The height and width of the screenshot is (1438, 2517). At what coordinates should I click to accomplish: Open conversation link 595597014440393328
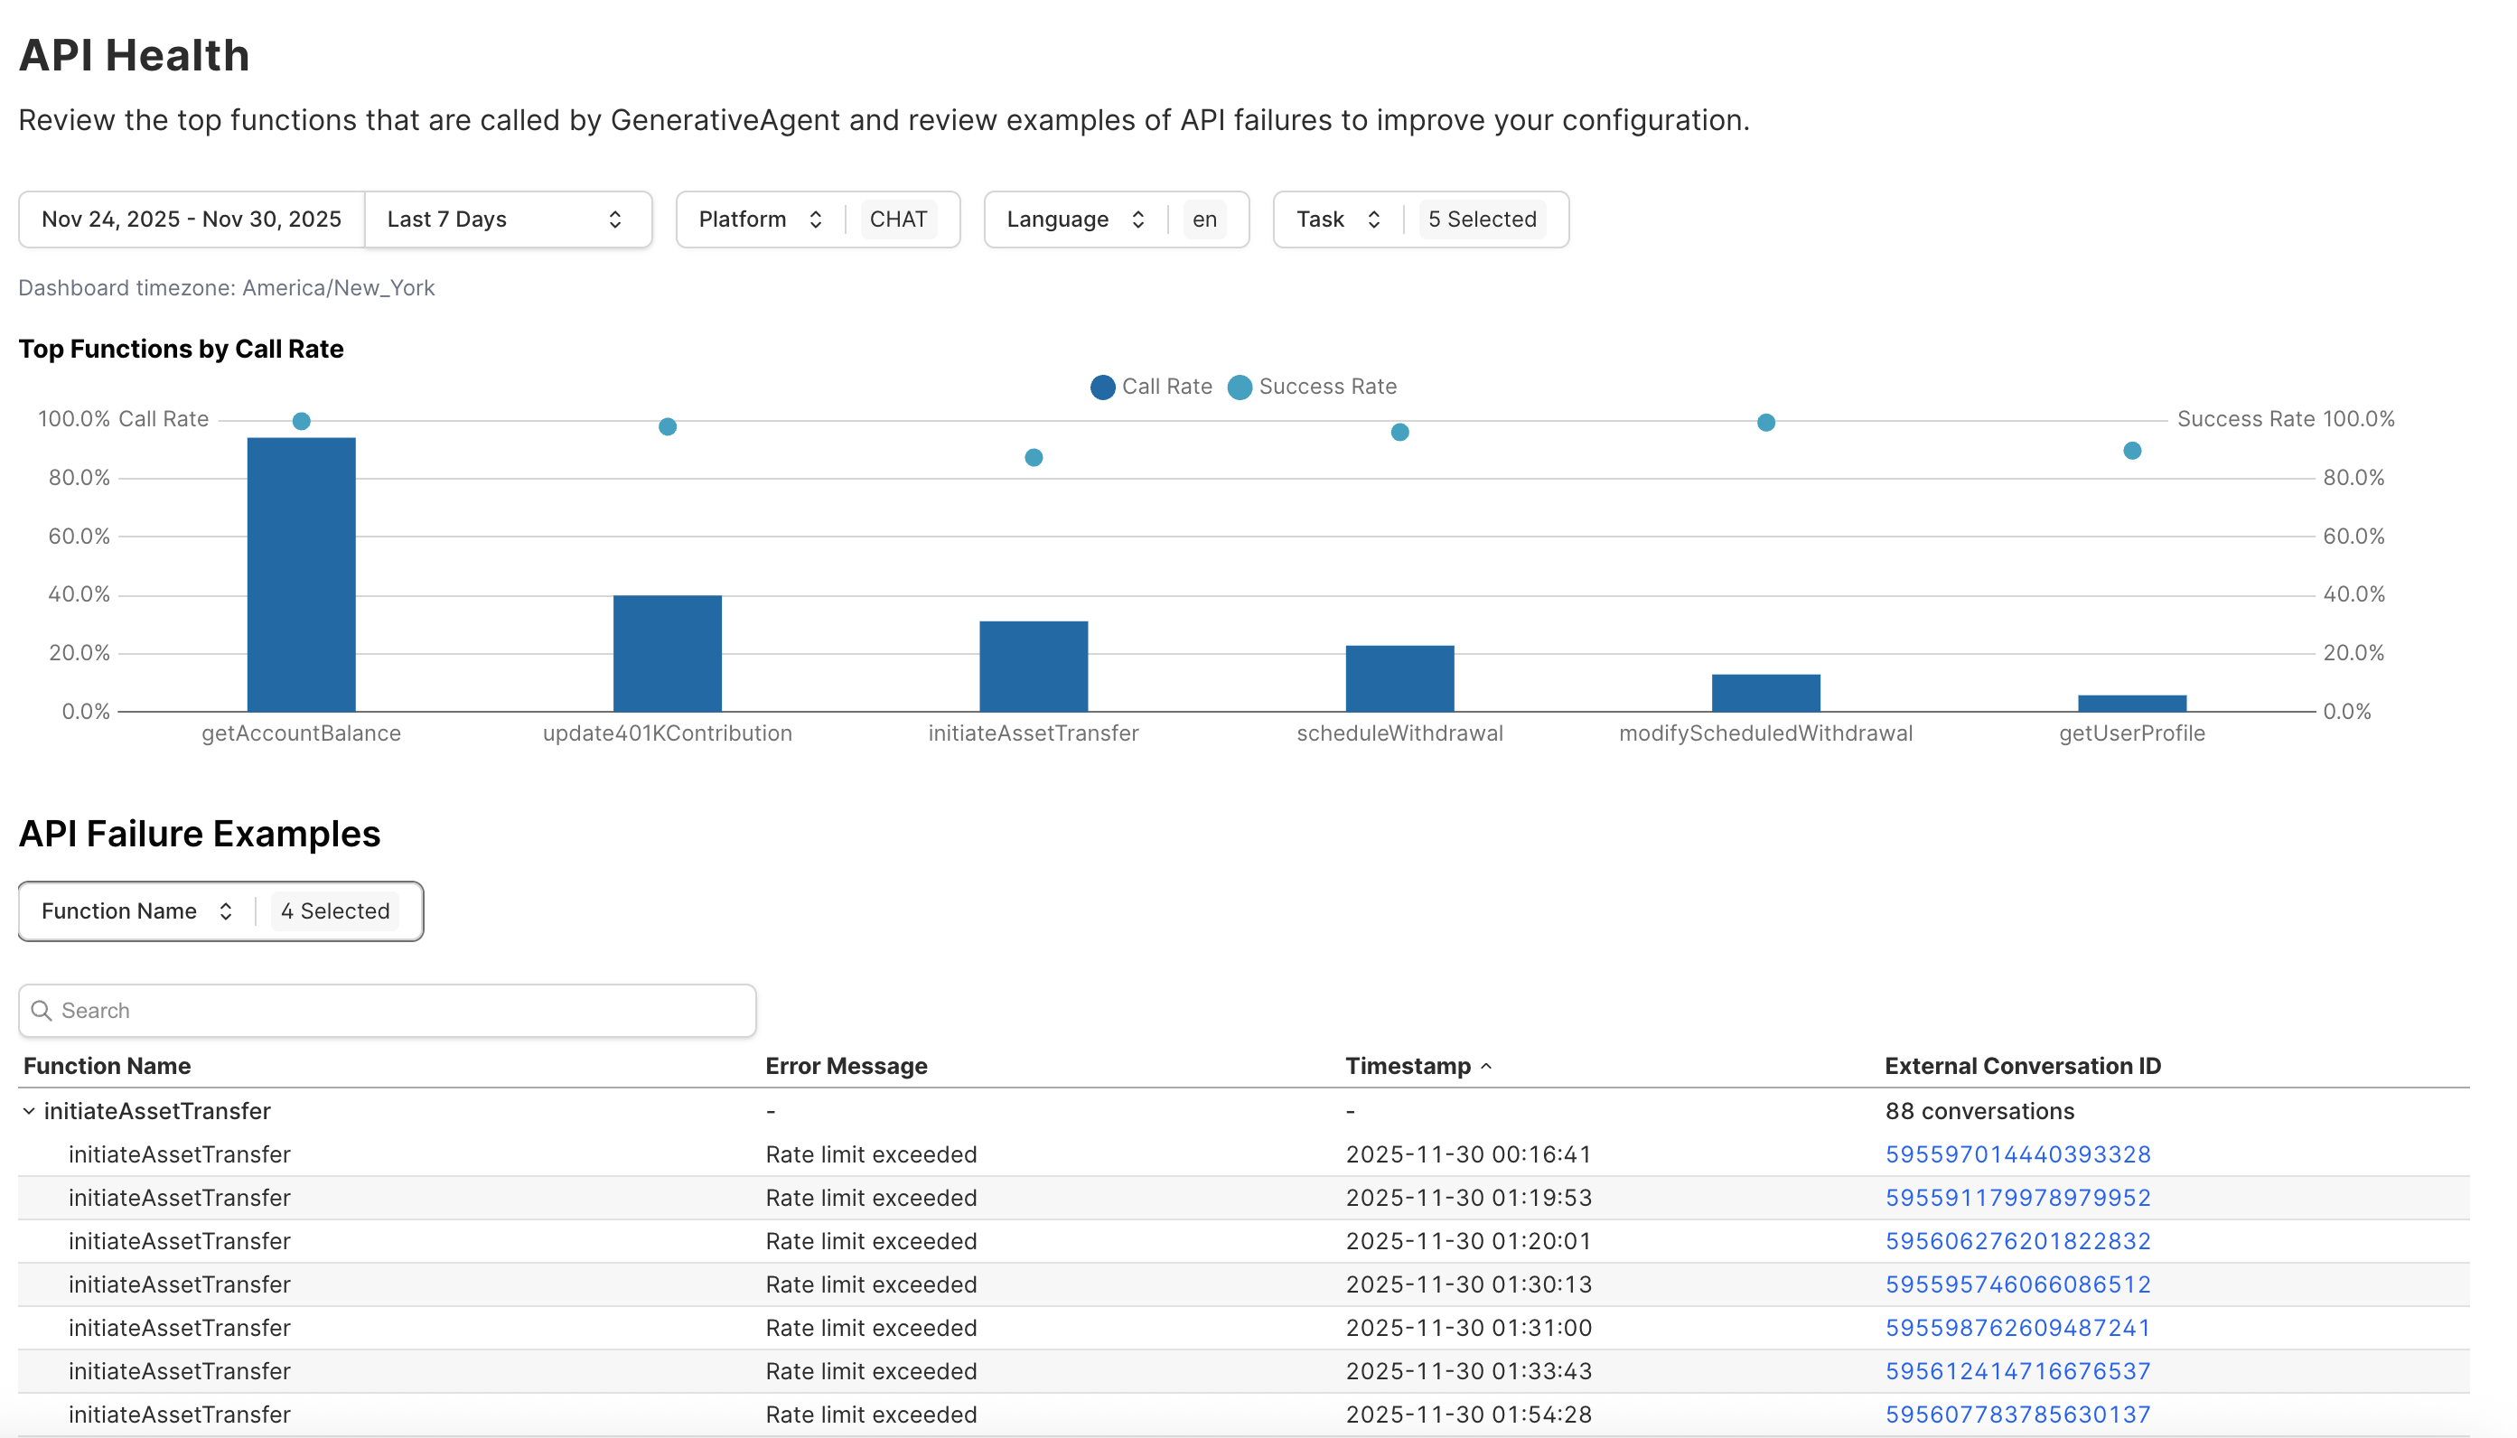click(x=2018, y=1154)
